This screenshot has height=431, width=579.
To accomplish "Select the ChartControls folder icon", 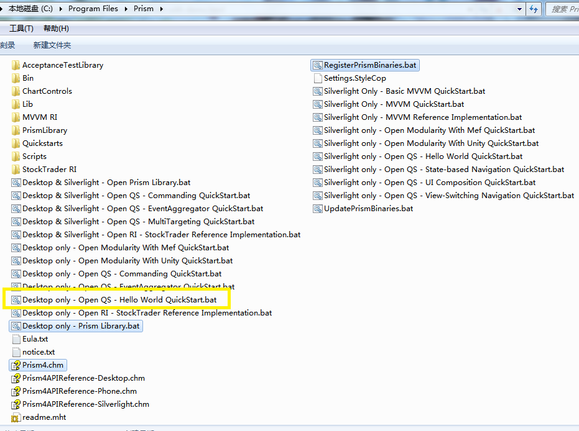I will 16,91.
